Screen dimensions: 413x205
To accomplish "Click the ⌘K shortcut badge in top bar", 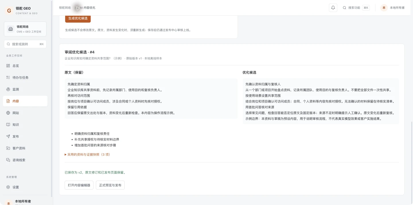I will click(366, 8).
